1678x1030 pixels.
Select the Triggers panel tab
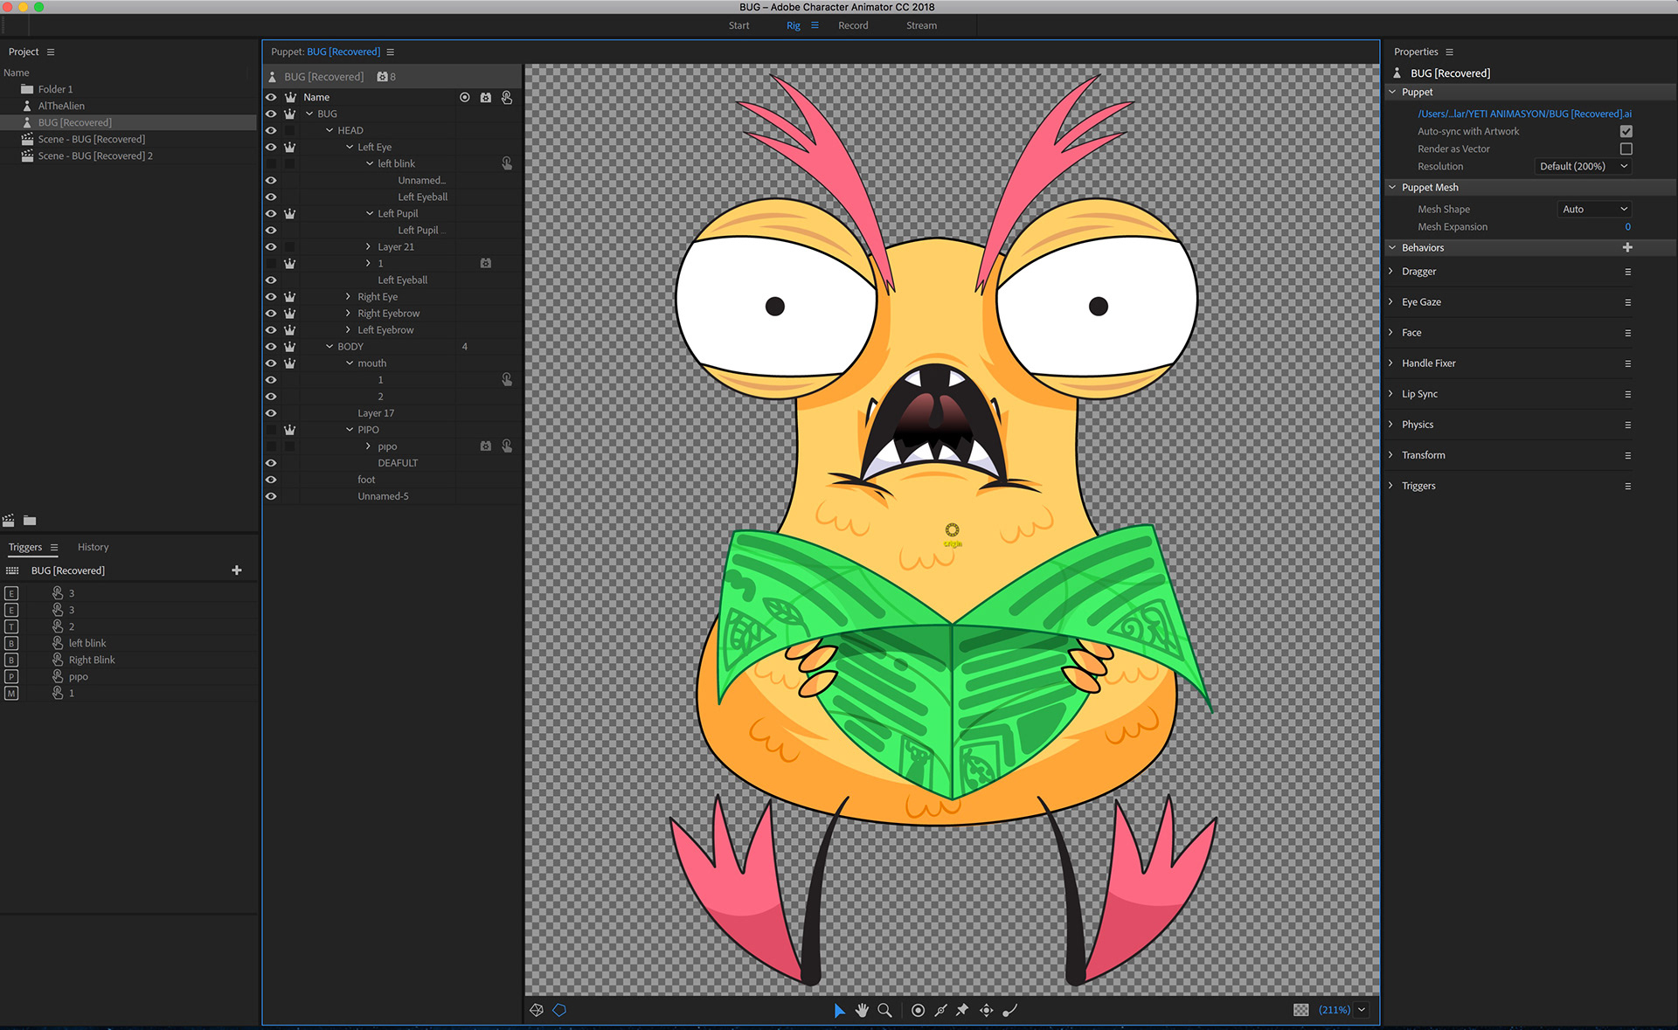(x=25, y=547)
